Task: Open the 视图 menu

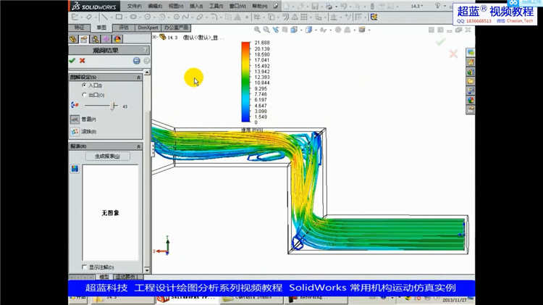Action: pyautogui.click(x=176, y=7)
